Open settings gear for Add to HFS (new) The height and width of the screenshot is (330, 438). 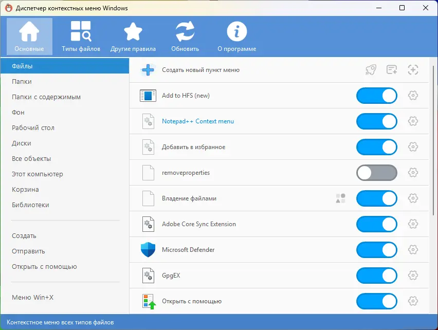(x=413, y=96)
